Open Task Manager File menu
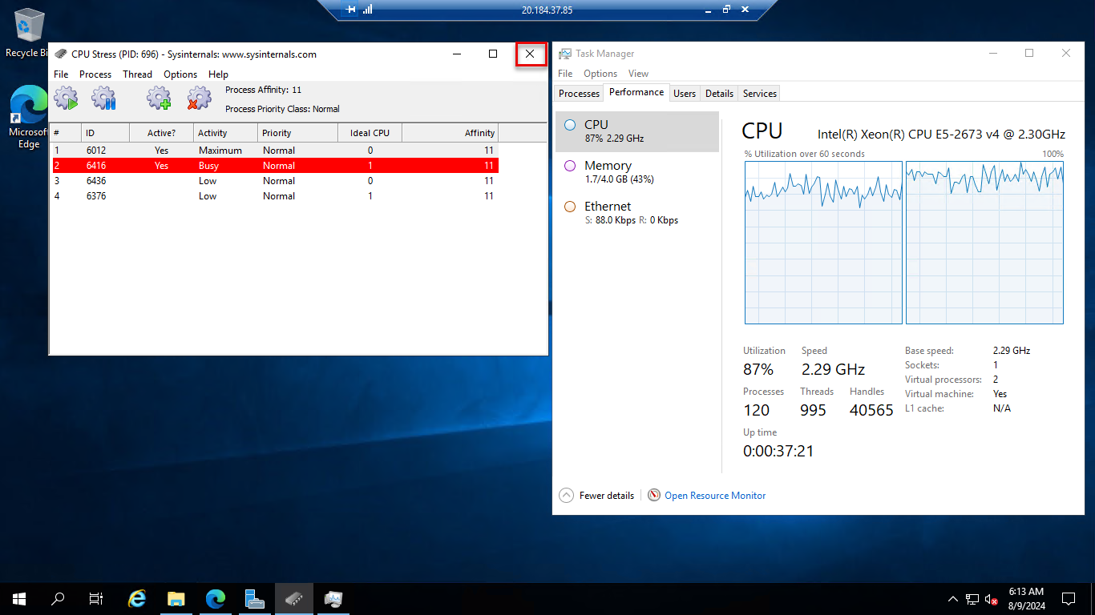 point(565,74)
